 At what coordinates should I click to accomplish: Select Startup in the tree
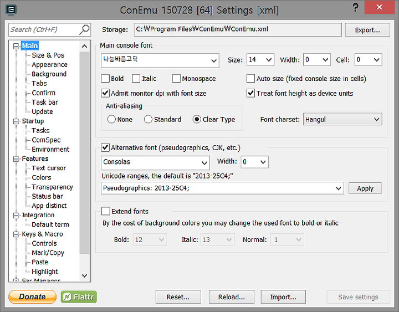(33, 121)
